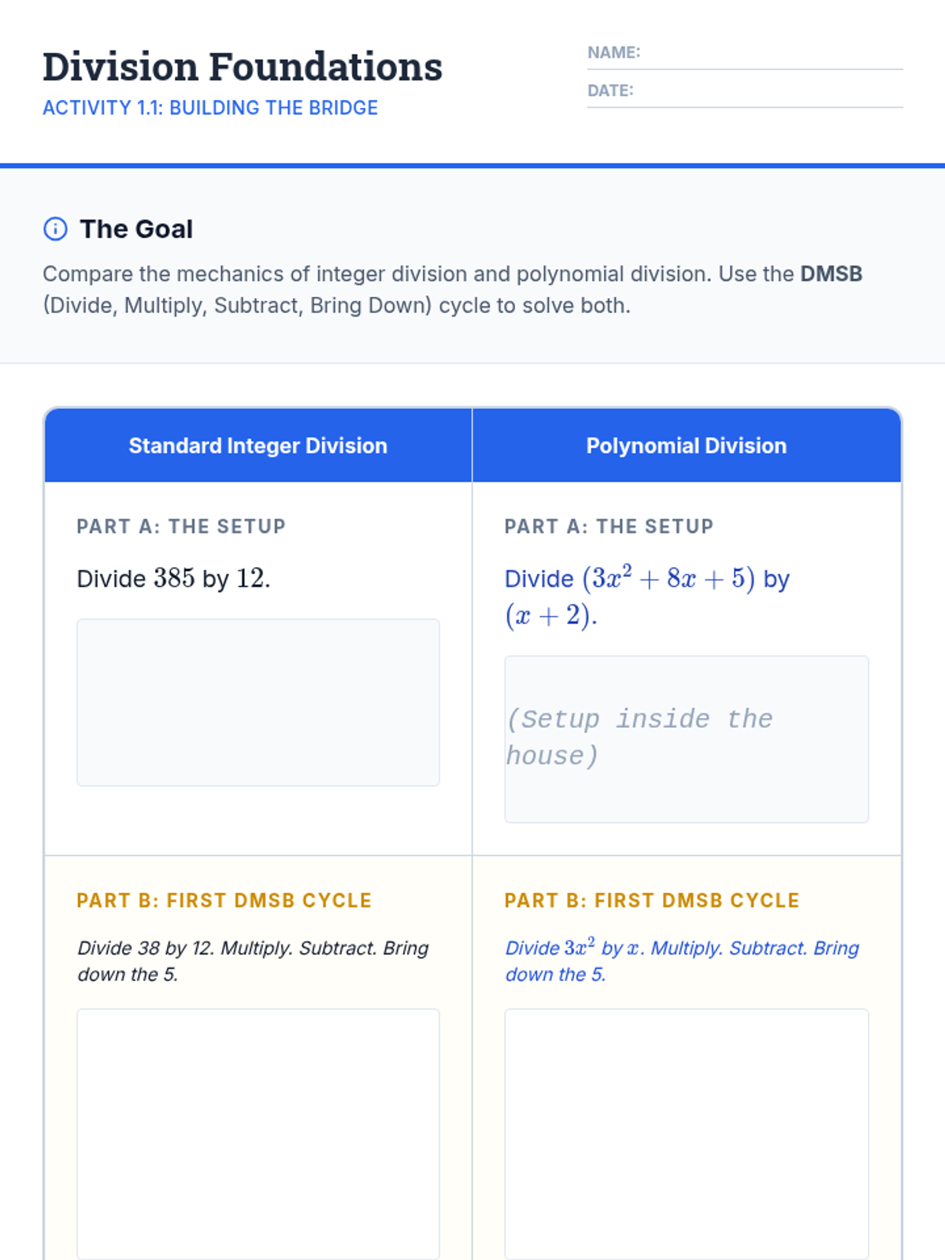Click the Part B: First DMSB Cycle label under Polynomial Division
The image size is (945, 1260).
pos(652,900)
